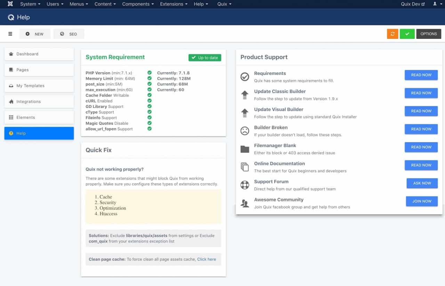The height and width of the screenshot is (286, 445).
Task: Select Integrations in the sidebar
Action: [39, 102]
